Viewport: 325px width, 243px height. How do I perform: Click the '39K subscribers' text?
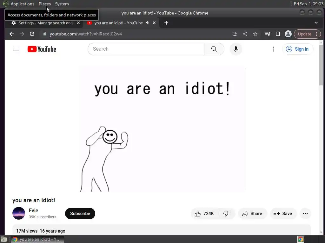point(43,217)
